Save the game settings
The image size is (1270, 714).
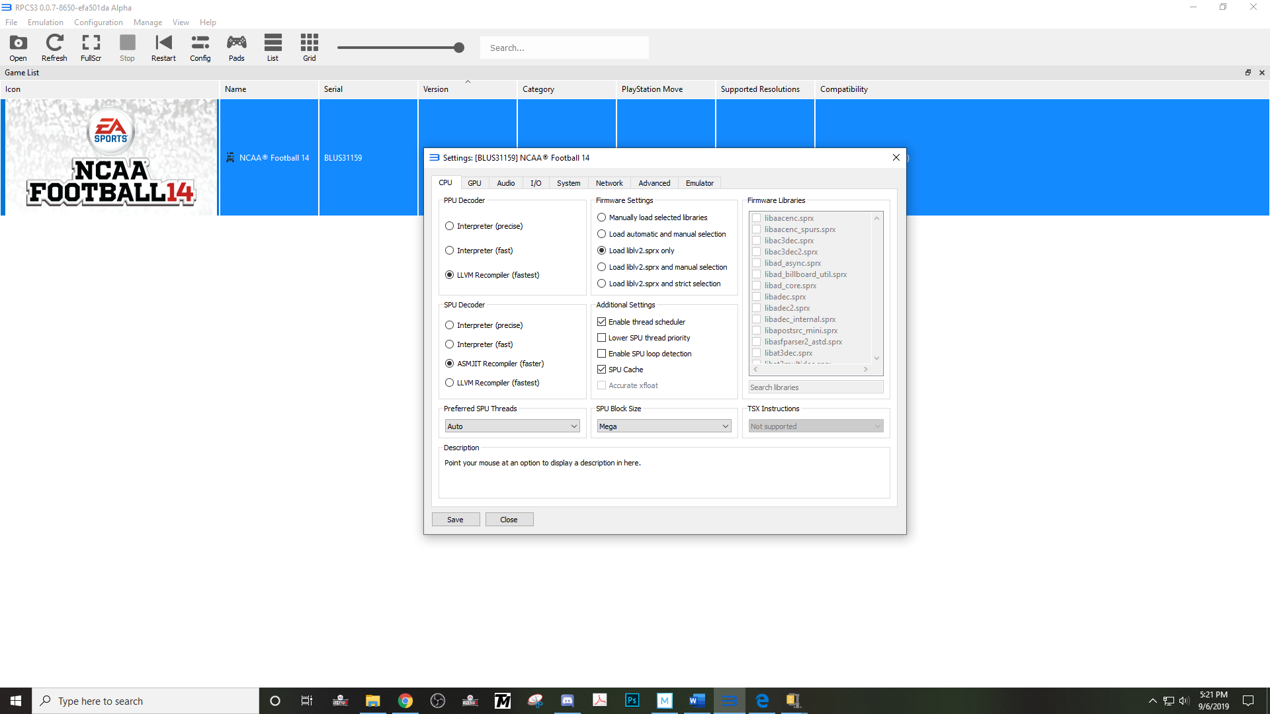pyautogui.click(x=455, y=520)
